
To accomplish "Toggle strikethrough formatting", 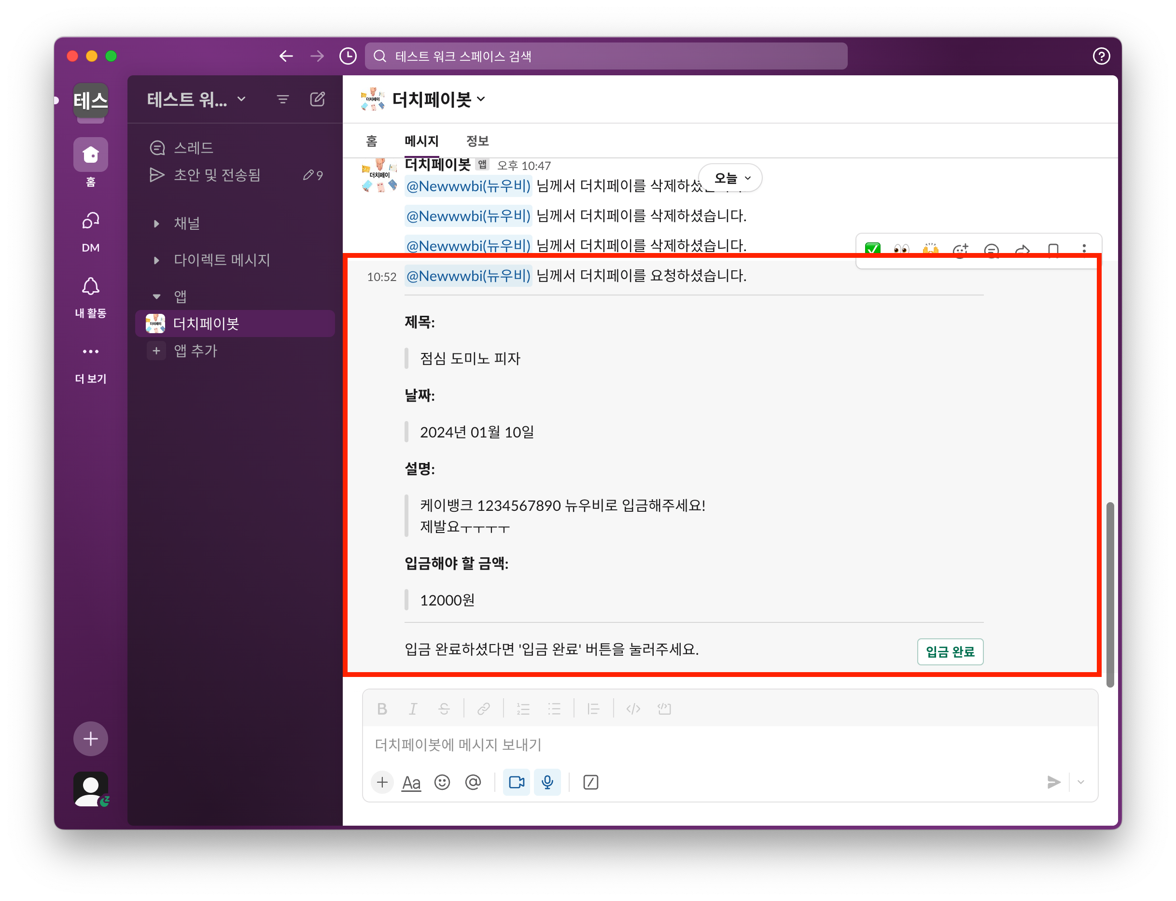I will [444, 708].
